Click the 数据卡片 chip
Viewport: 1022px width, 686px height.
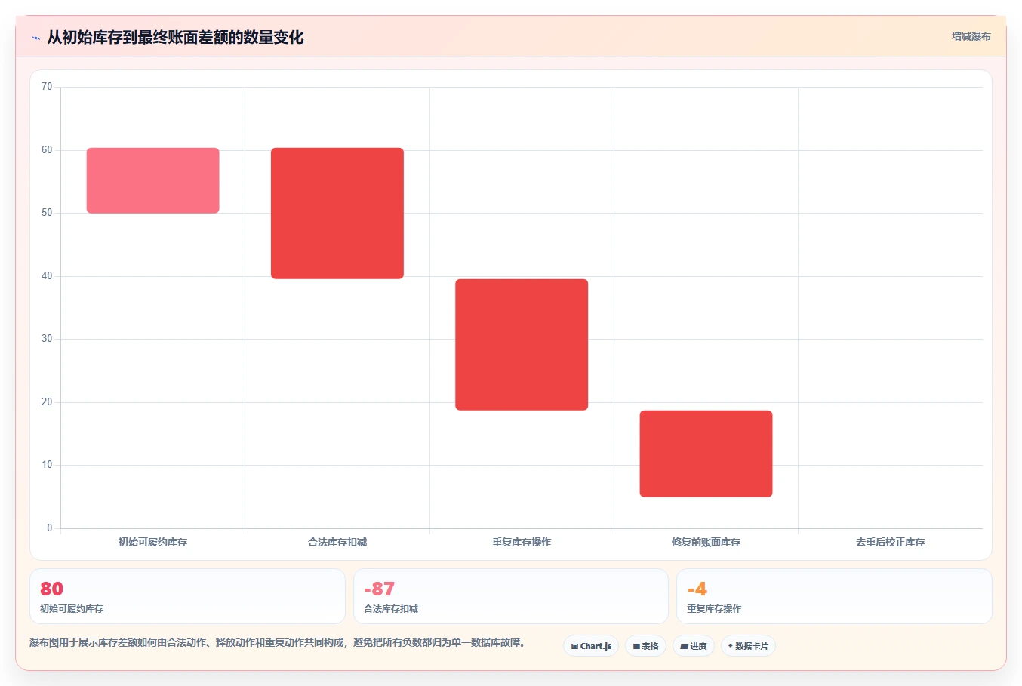coord(748,646)
